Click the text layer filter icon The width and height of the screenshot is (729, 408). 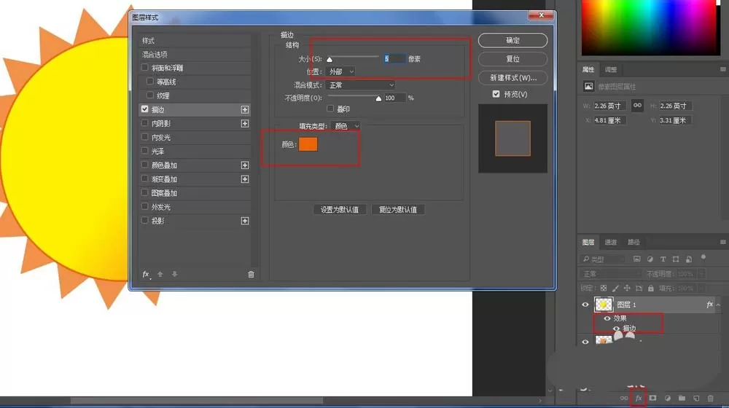(x=663, y=259)
